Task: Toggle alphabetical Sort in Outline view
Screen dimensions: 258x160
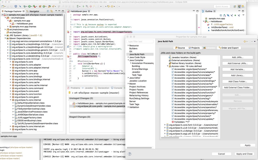Action: [x=224, y=15]
